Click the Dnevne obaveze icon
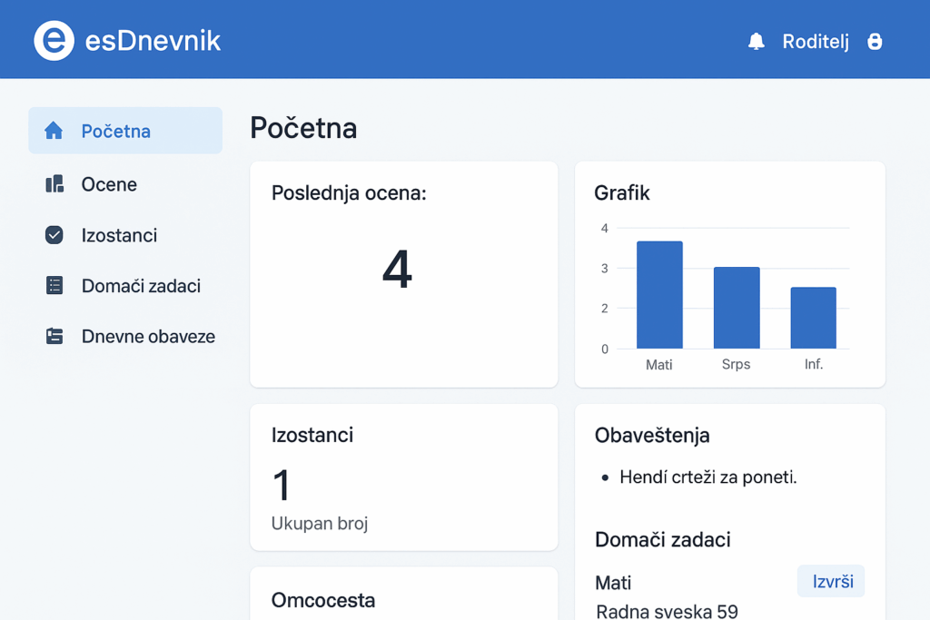930x620 pixels. [x=54, y=336]
